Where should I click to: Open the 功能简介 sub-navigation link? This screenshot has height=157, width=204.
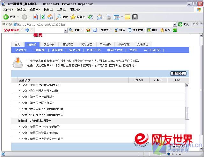click(x=20, y=50)
